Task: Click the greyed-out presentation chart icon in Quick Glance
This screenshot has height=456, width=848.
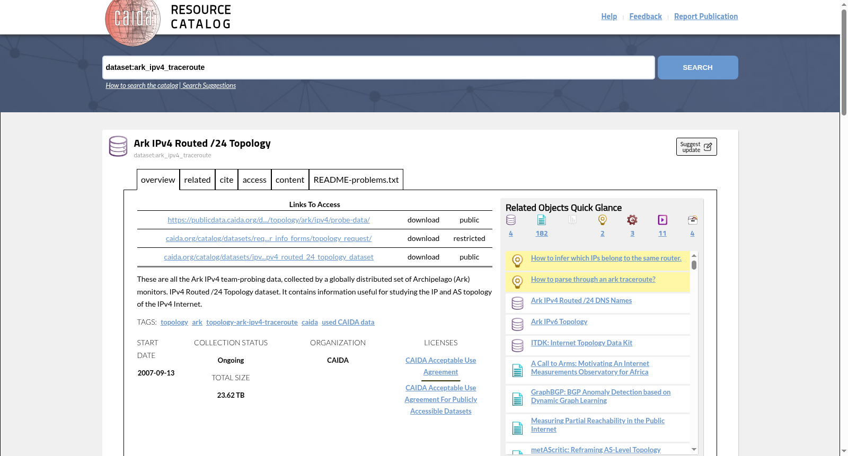Action: tap(572, 219)
